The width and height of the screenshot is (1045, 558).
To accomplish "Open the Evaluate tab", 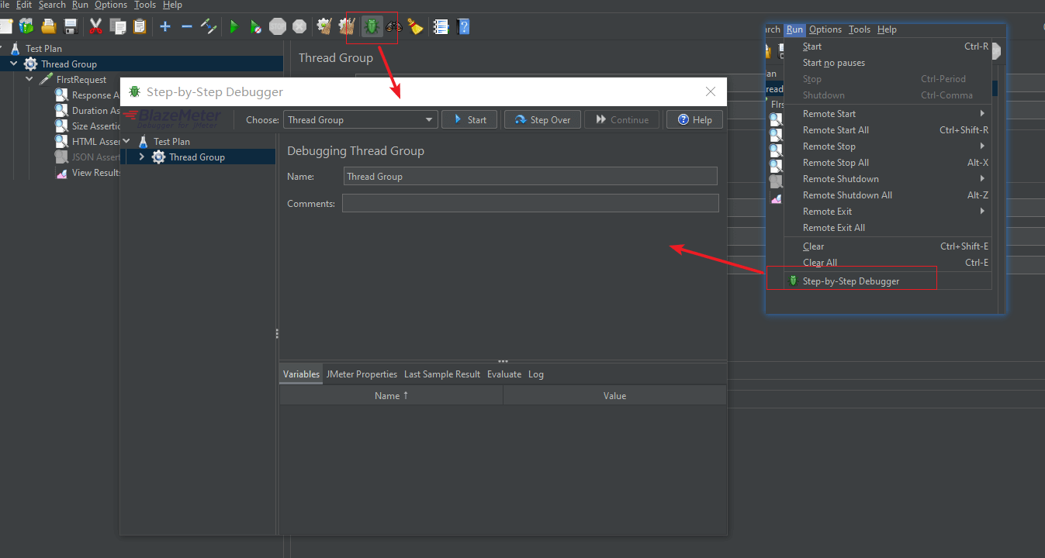I will (x=504, y=374).
